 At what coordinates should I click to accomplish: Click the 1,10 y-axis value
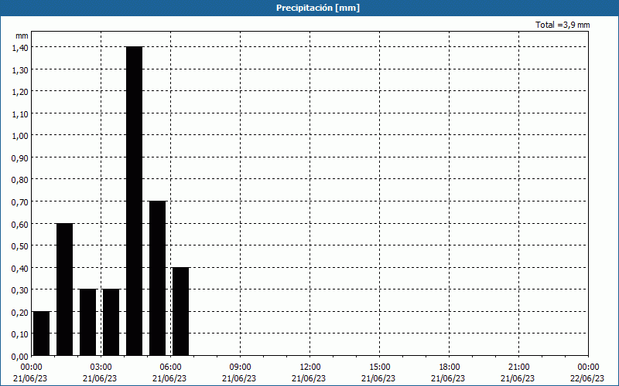coord(20,113)
